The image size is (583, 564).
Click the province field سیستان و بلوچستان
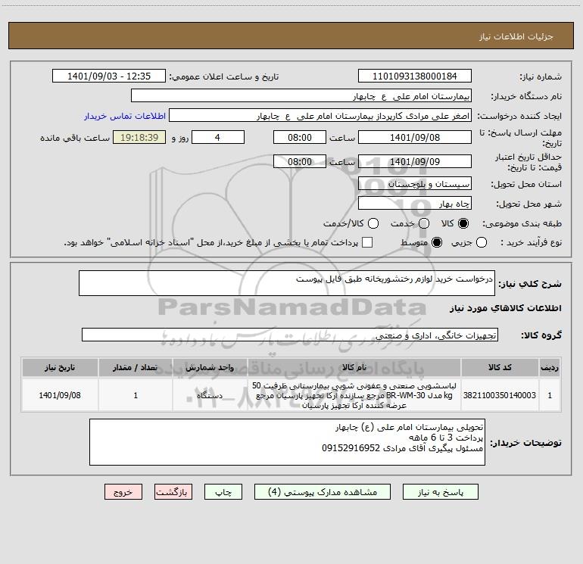[415, 184]
